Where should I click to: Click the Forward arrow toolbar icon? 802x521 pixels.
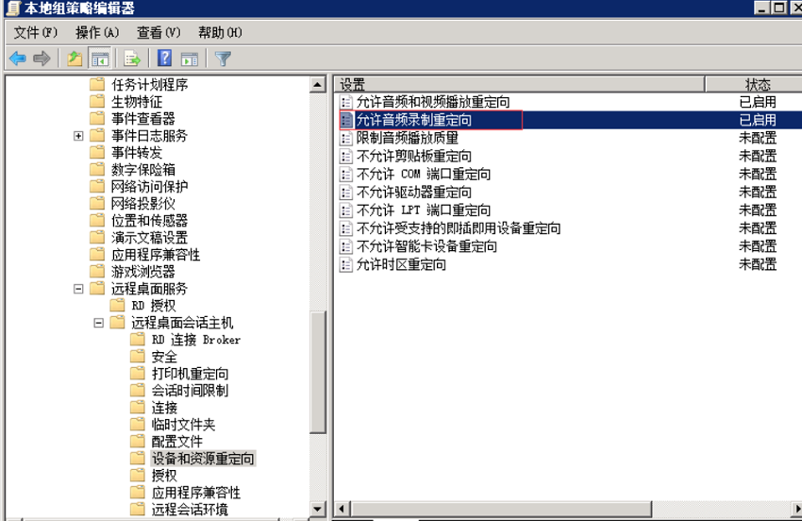tap(42, 59)
